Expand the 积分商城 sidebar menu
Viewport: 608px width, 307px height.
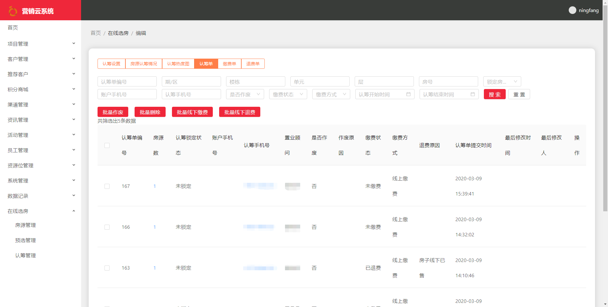(x=41, y=89)
